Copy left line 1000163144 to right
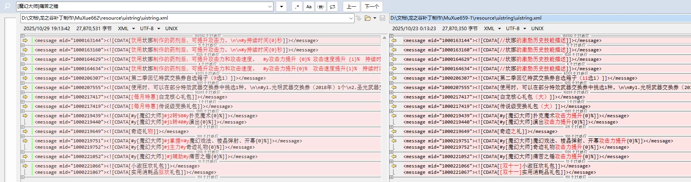The height and width of the screenshot is (182, 691). (x=25, y=40)
